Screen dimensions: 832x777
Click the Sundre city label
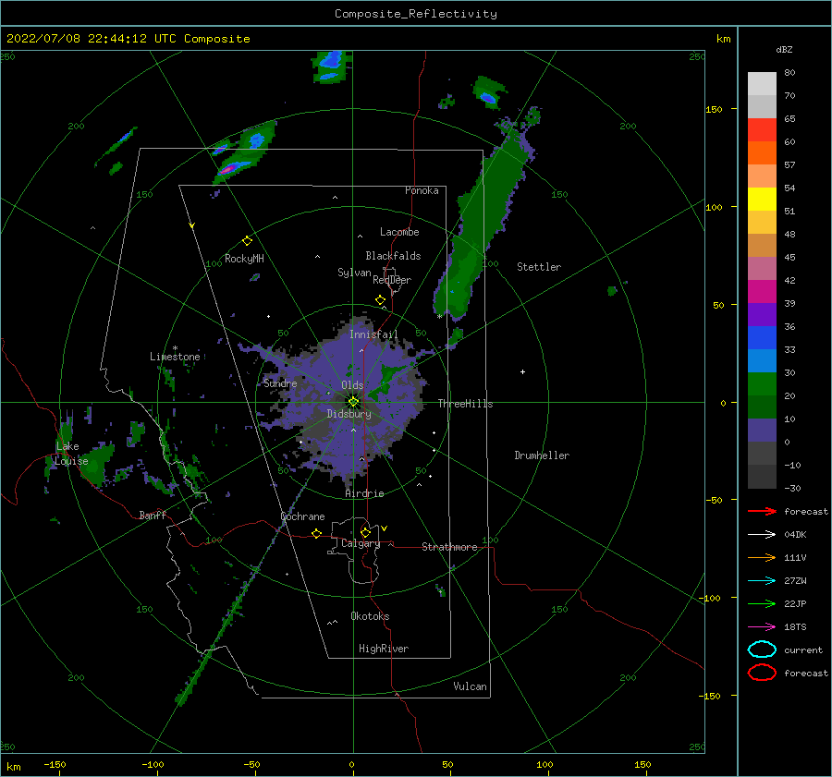(280, 382)
